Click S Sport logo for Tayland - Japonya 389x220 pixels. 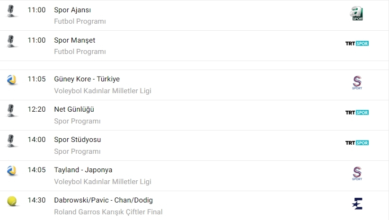[357, 174]
